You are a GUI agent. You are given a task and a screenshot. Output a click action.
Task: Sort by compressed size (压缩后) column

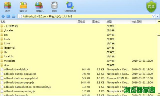[x=96, y=22]
